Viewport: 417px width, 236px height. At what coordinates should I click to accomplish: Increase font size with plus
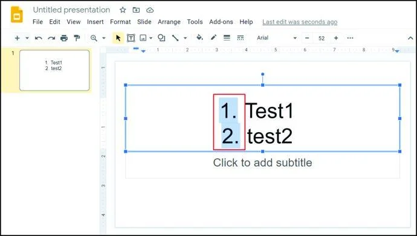click(336, 38)
